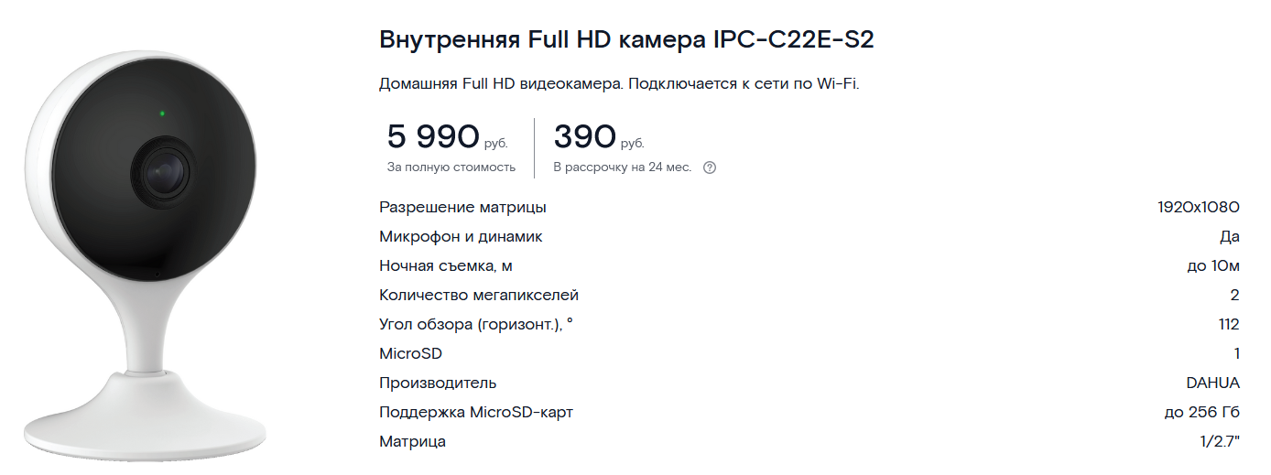Click the "Ночная съемка, м" spec label
1271x475 pixels.
(445, 266)
